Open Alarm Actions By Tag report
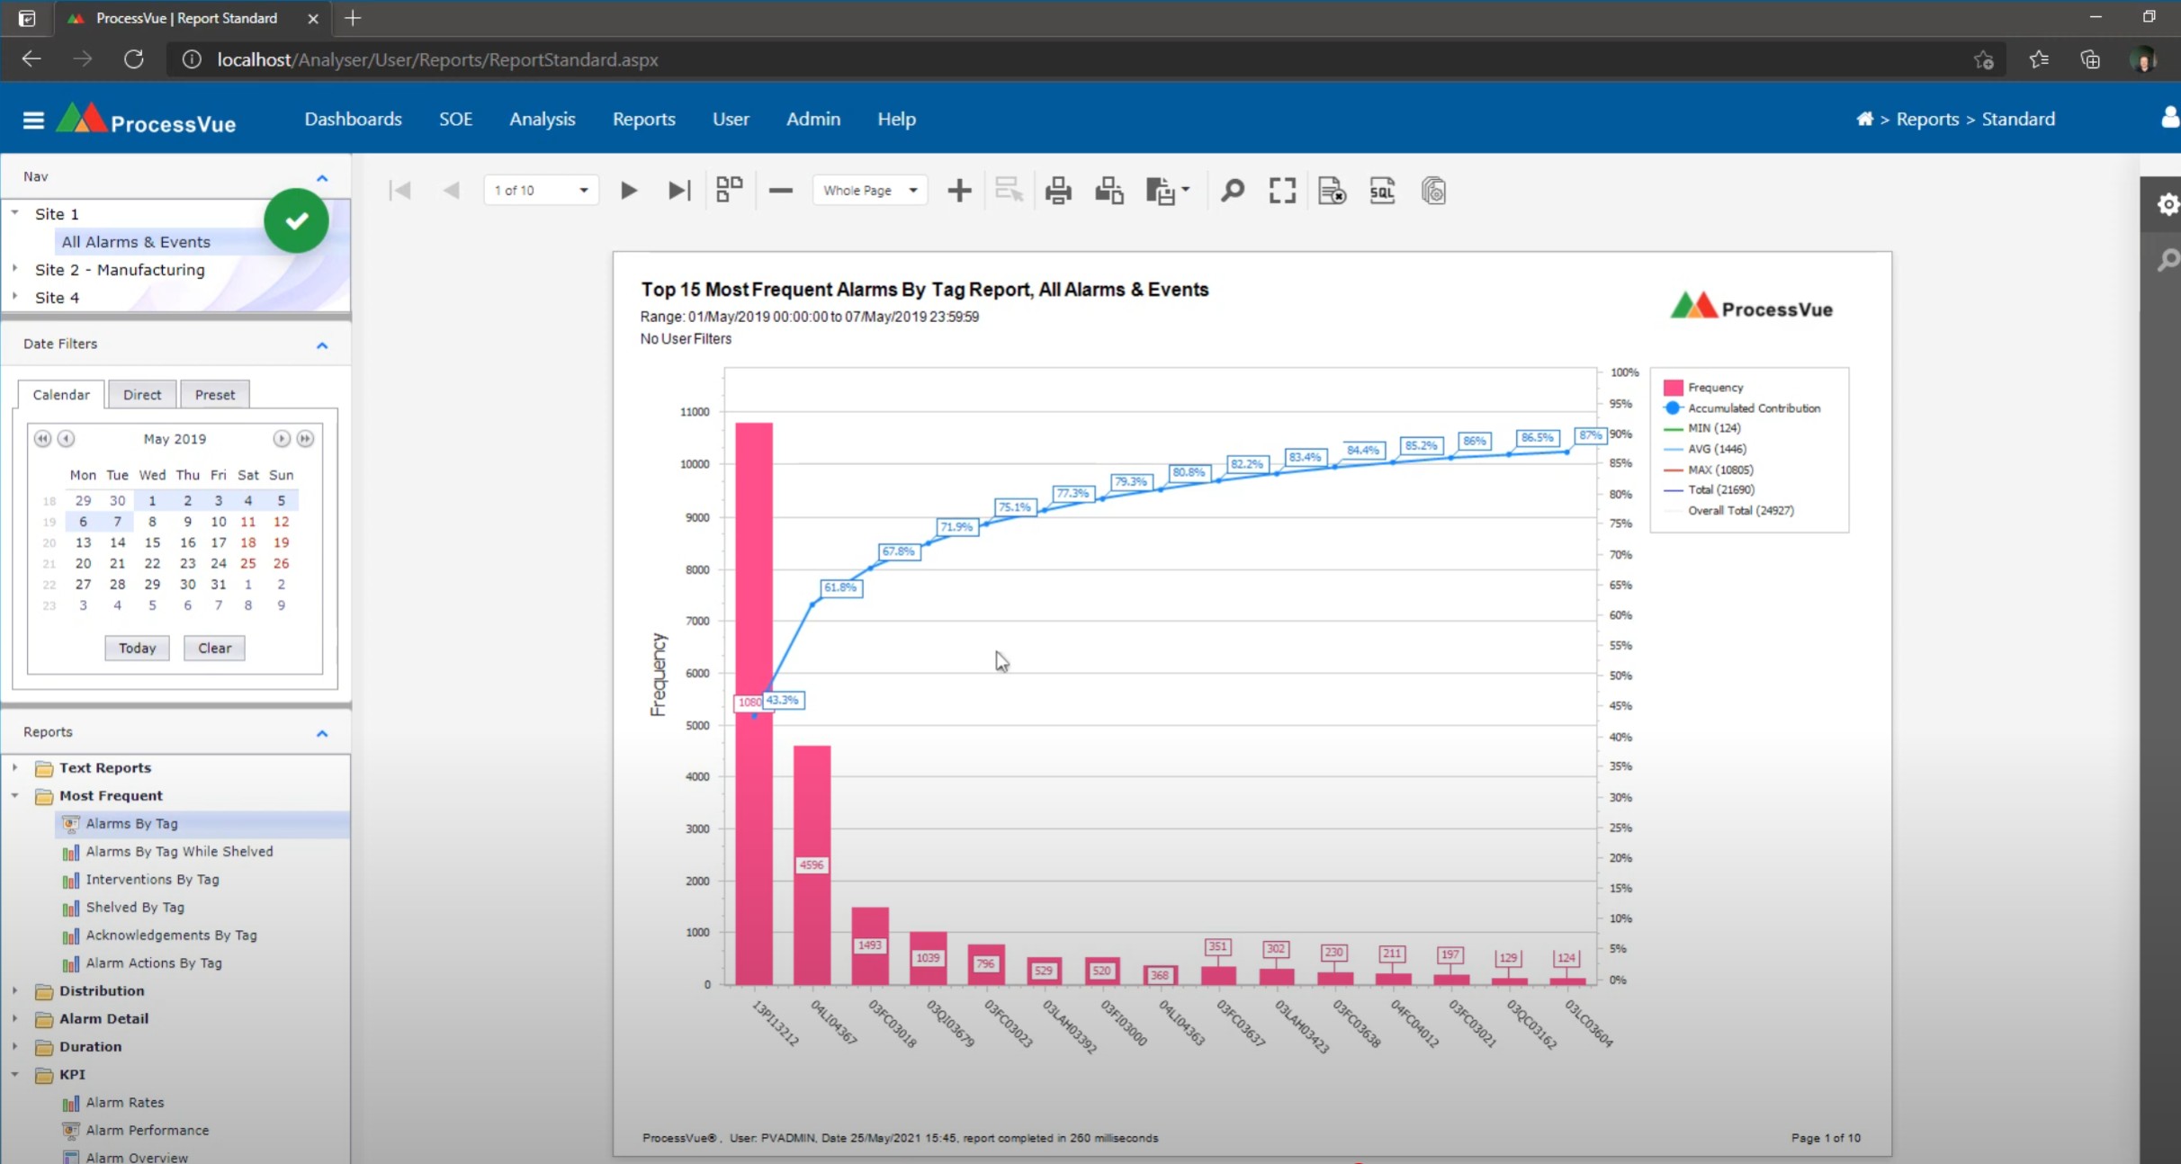This screenshot has height=1164, width=2181. tap(154, 963)
